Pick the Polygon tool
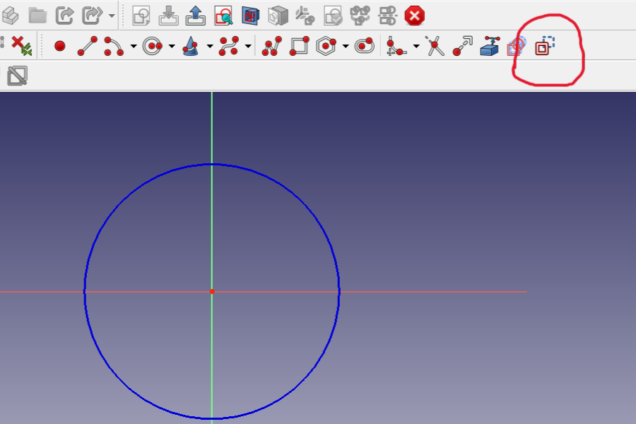This screenshot has width=636, height=424. pyautogui.click(x=326, y=46)
